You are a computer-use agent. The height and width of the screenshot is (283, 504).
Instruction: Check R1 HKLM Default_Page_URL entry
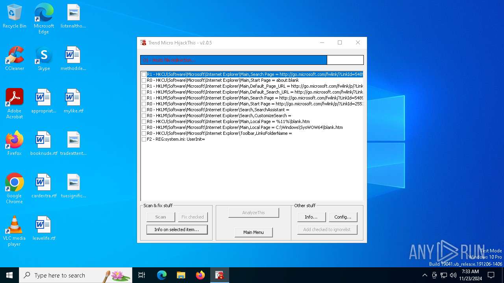tap(144, 86)
